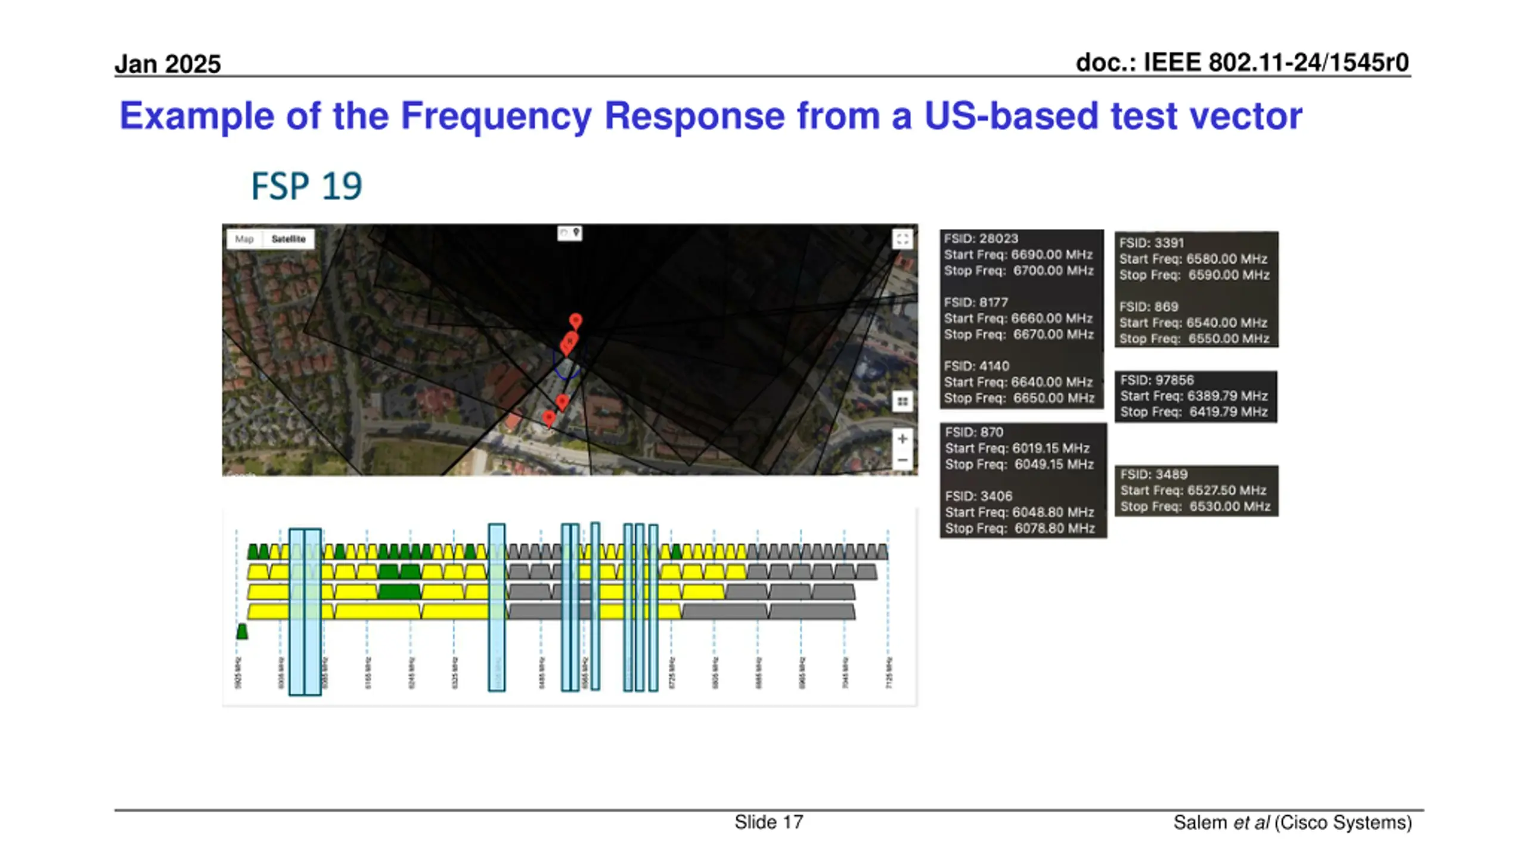1526x858 pixels.
Task: Click the lone green channel block below the rows
Action: [x=242, y=631]
